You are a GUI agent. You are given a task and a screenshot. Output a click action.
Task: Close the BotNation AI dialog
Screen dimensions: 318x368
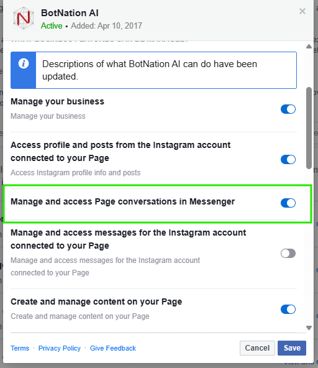302,11
